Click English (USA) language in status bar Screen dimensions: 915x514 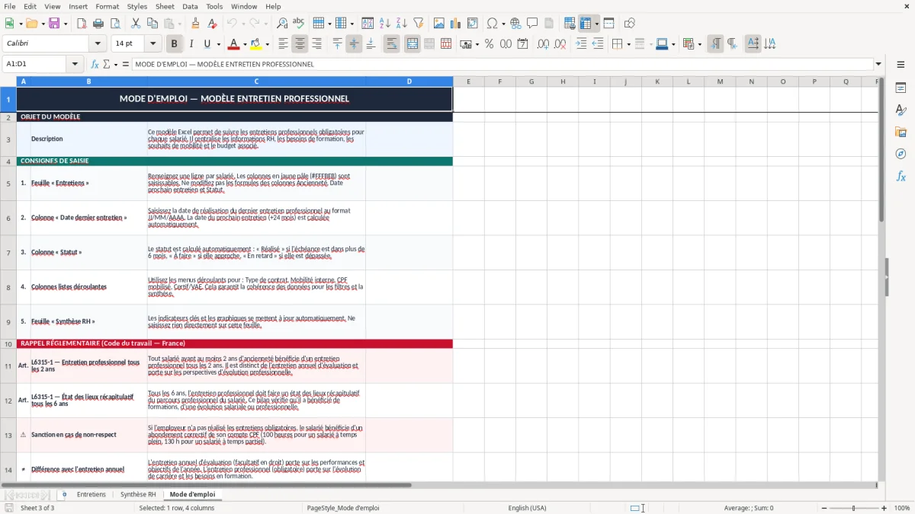pyautogui.click(x=527, y=508)
